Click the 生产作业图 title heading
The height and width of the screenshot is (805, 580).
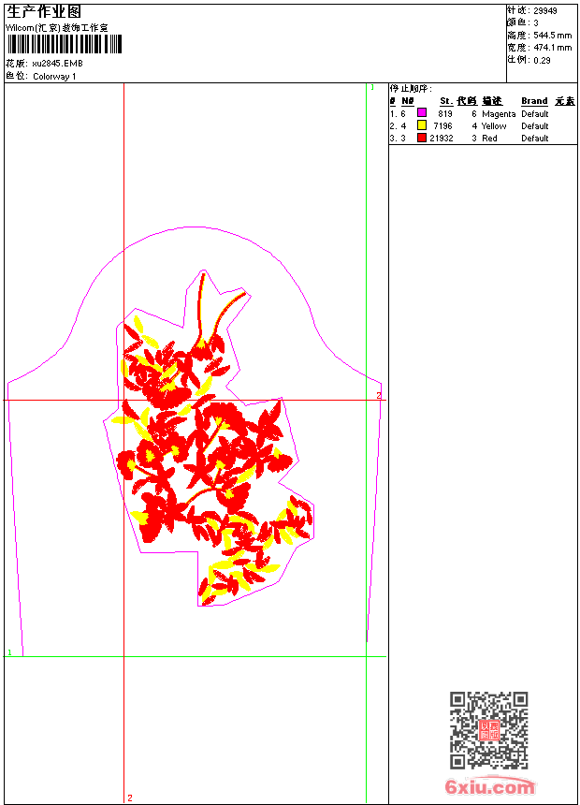(x=44, y=11)
